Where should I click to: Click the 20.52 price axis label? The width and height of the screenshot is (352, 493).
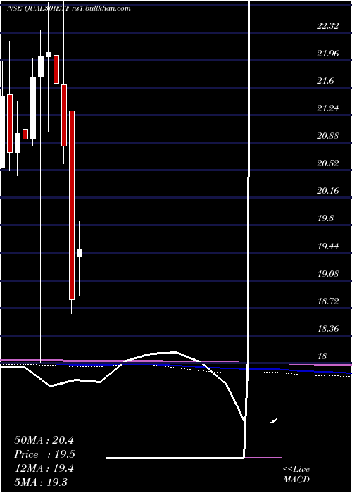click(328, 163)
